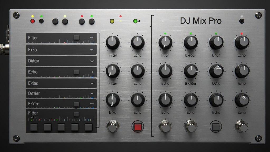The image size is (270, 152).
Task: Click the top-row black knob under the pale yellow light
Action: [x=65, y=21]
